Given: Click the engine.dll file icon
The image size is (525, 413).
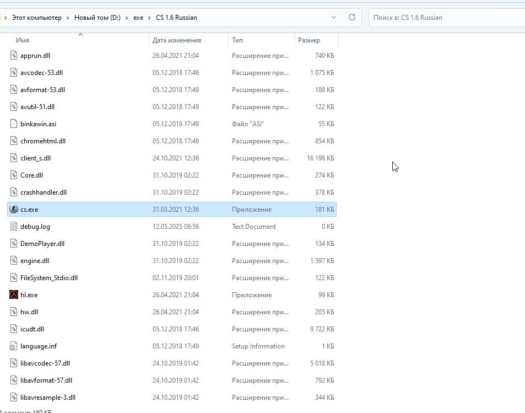Looking at the screenshot, I should (x=13, y=260).
